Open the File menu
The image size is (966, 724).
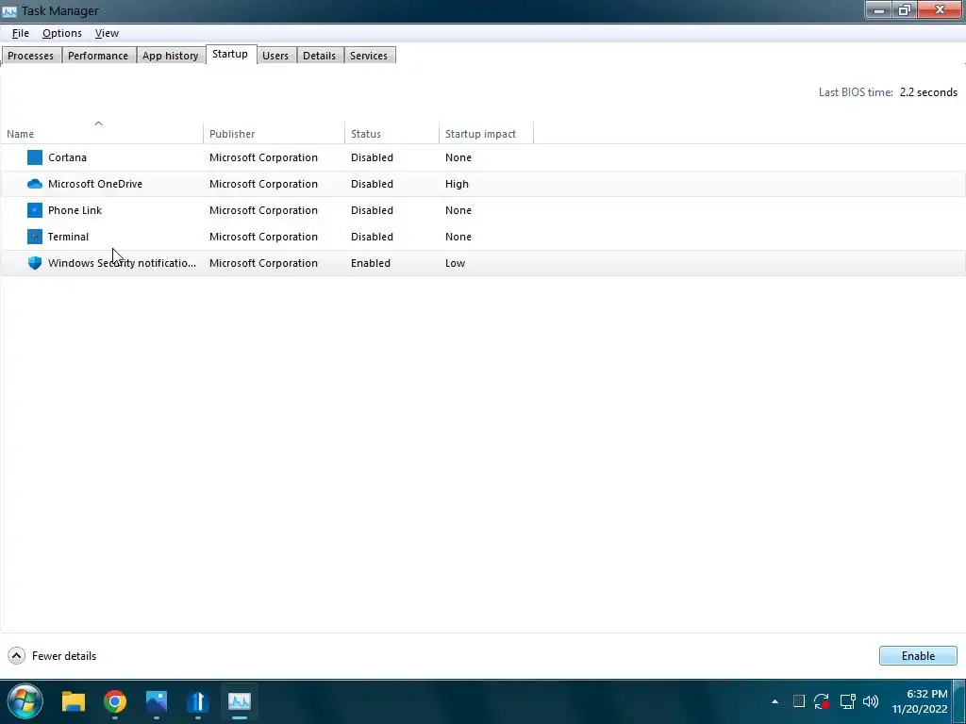pos(21,33)
